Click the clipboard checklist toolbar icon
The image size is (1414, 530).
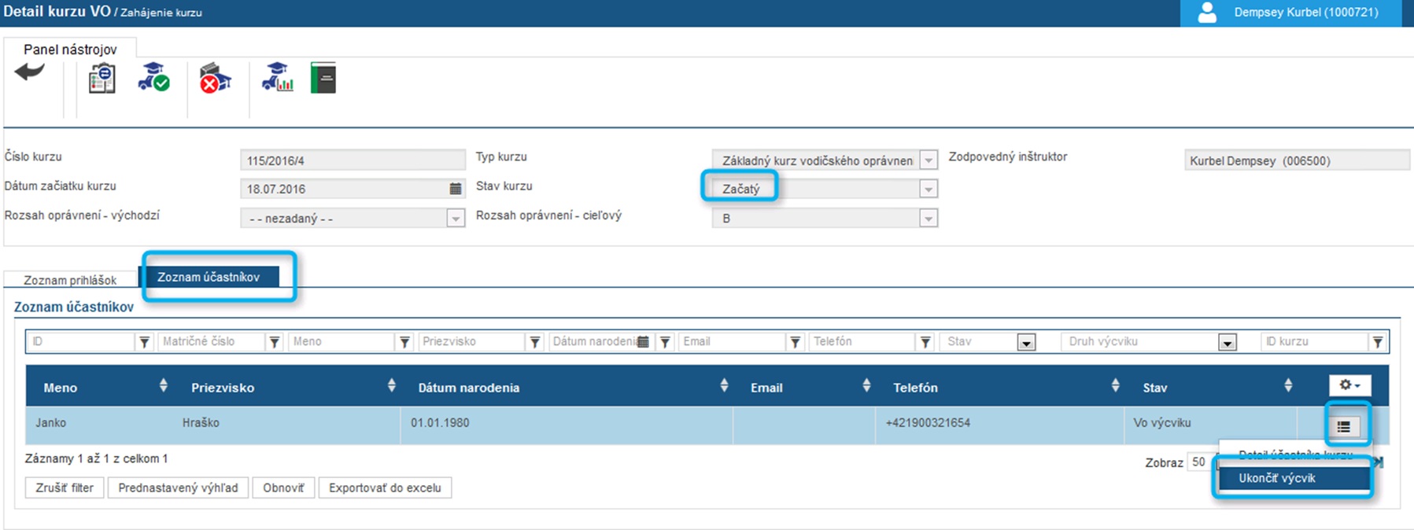[x=102, y=79]
